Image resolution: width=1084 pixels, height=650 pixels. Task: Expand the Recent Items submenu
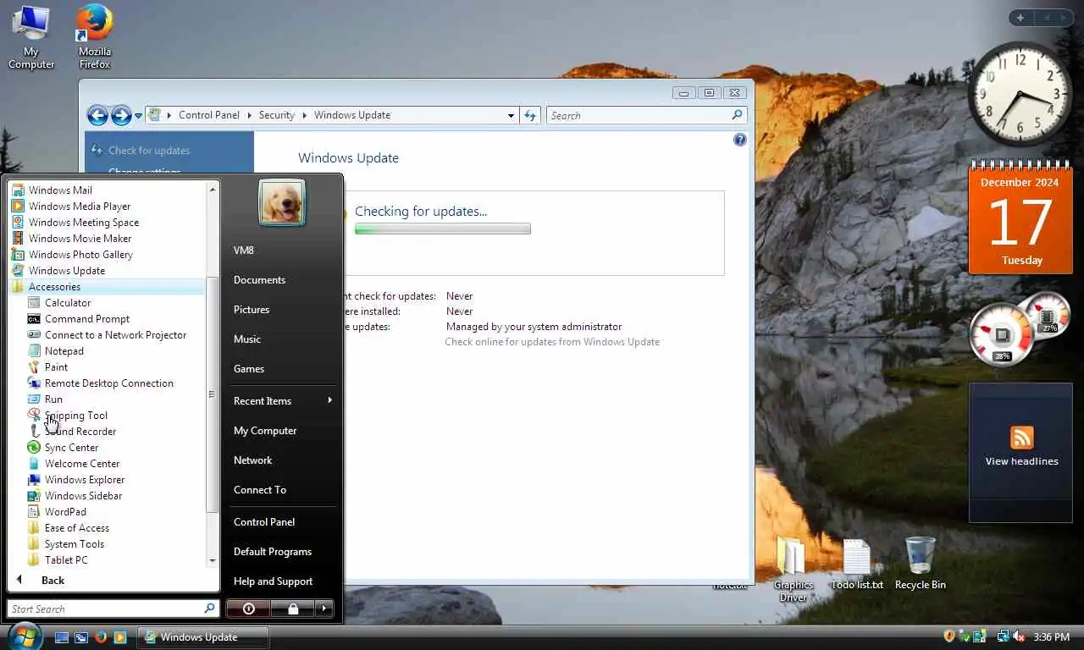point(282,401)
